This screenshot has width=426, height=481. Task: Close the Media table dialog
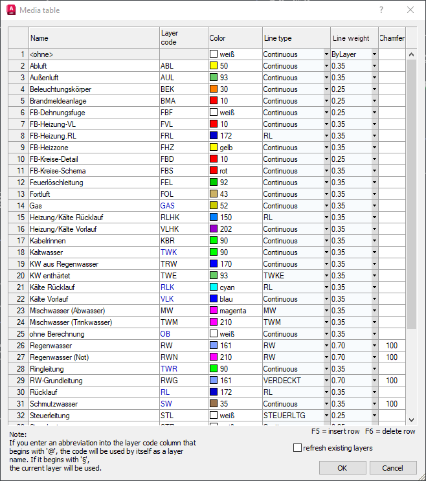tap(410, 10)
